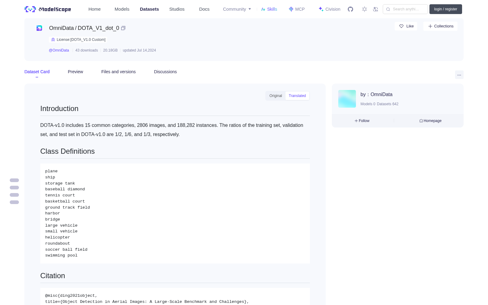Image resolution: width=488 pixels, height=305 pixels.
Task: Like this dataset
Action: 406,26
